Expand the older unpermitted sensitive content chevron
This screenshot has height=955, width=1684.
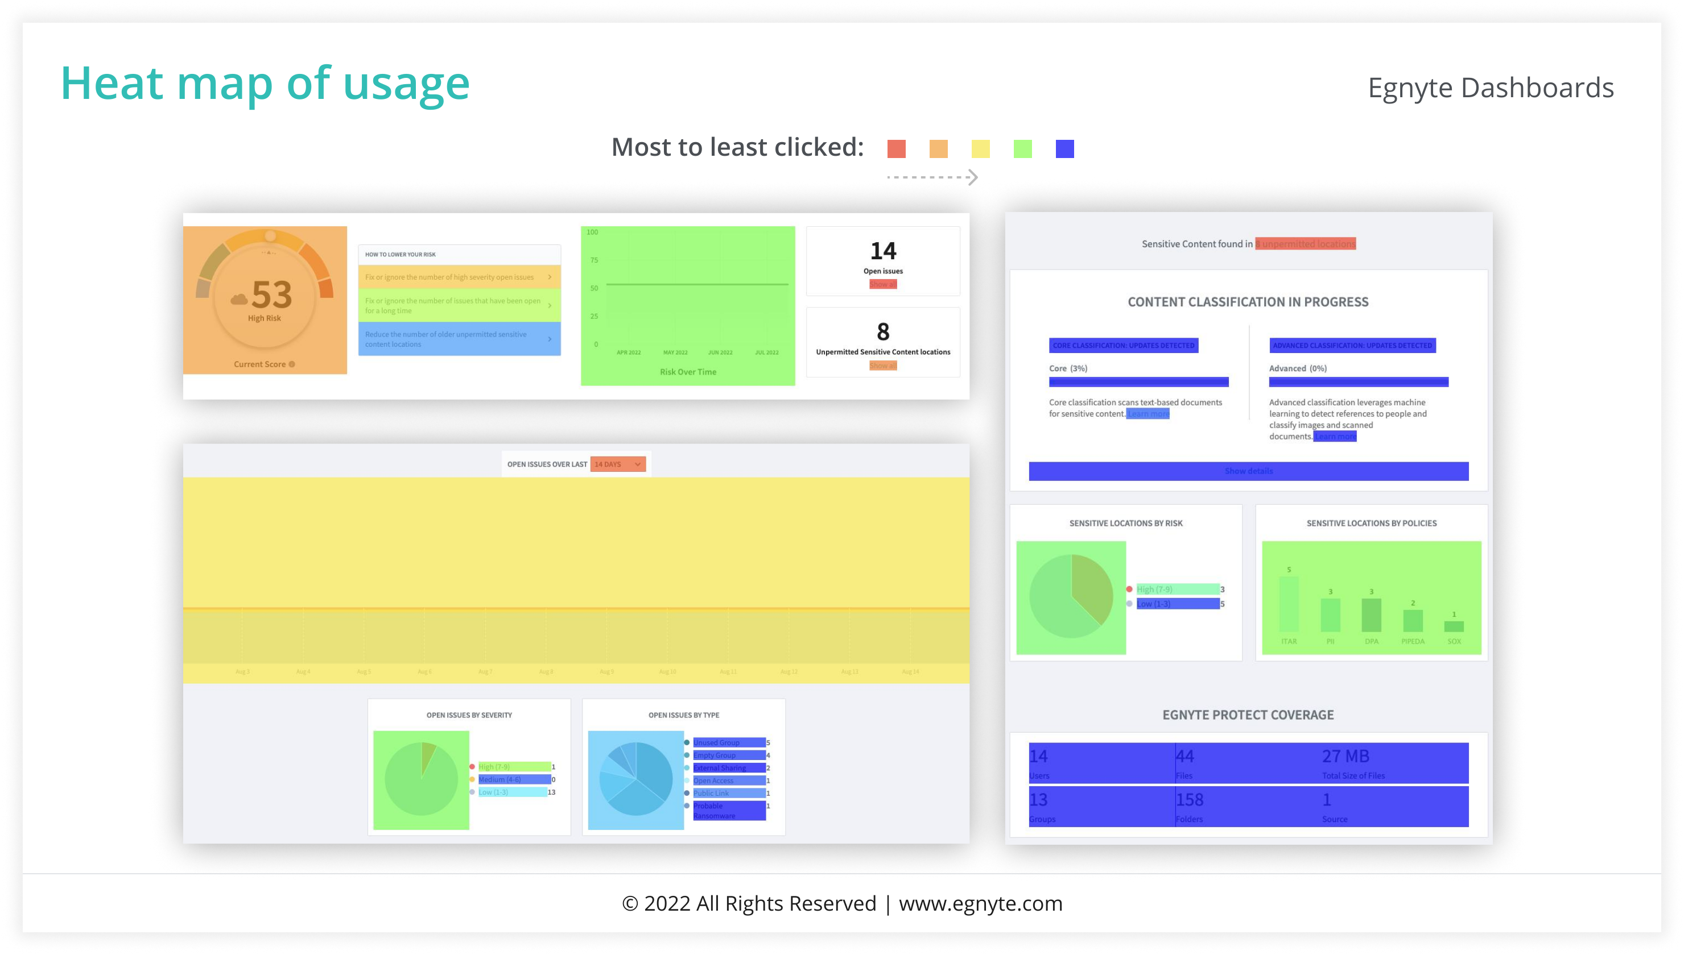[x=550, y=339]
